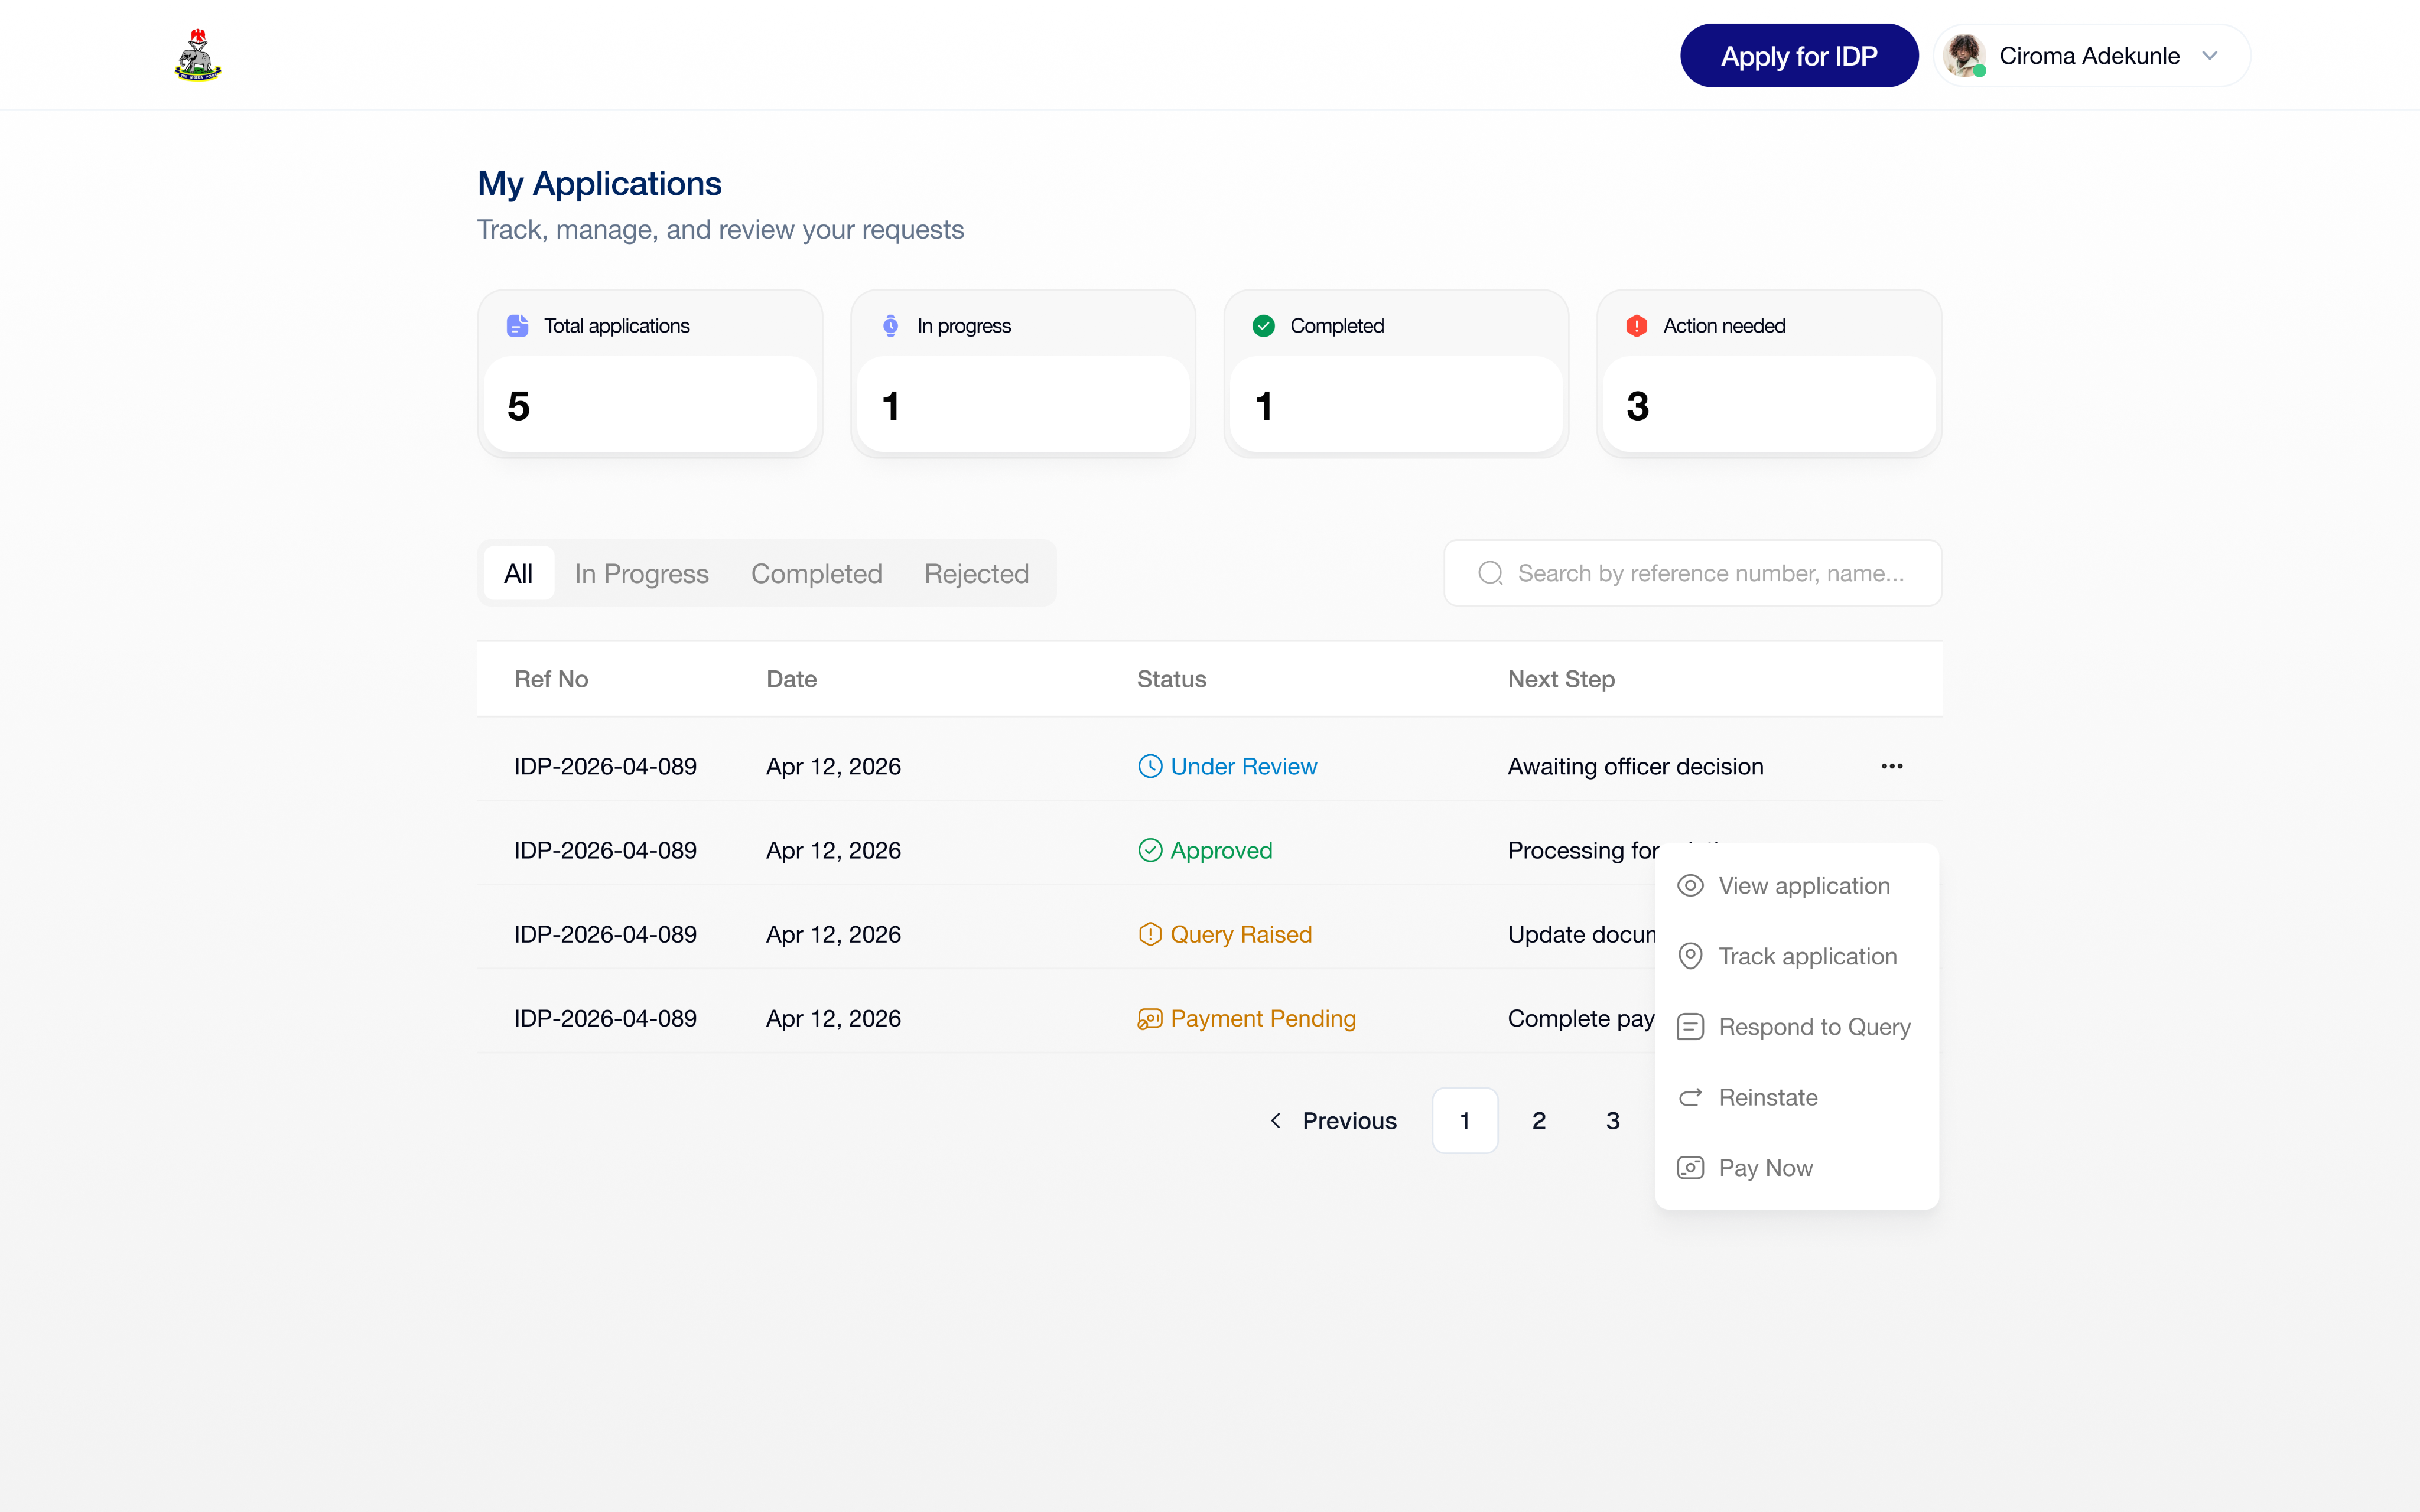Click the Next Step column header

pos(1561,679)
